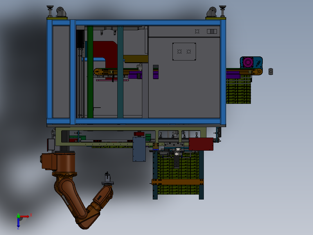Click the blue Z axis arrow of the triad
Screen dimensions: 313x235
pyautogui.click(x=18, y=222)
